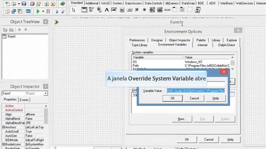Select the arrow pointer in component palette
Screen dimensions: 266x149
pyautogui.click(x=74, y=10)
